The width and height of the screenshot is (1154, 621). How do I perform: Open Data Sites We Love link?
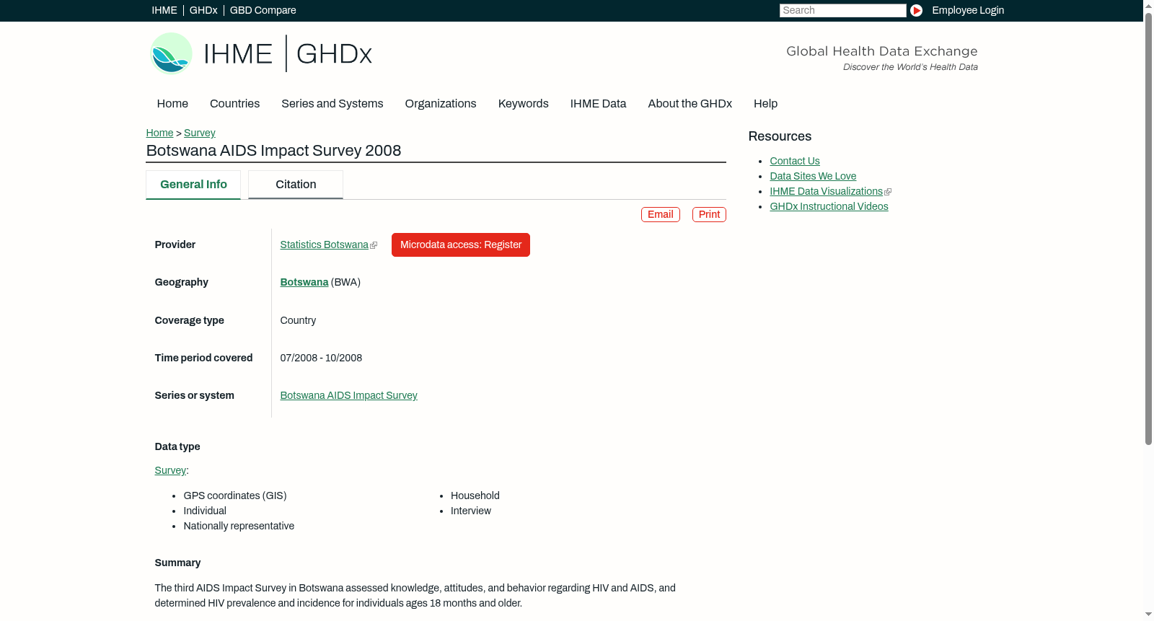coord(813,176)
